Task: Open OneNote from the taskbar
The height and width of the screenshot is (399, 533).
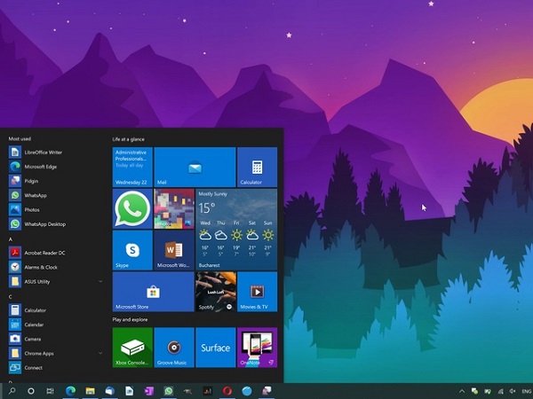Action: [x=149, y=391]
